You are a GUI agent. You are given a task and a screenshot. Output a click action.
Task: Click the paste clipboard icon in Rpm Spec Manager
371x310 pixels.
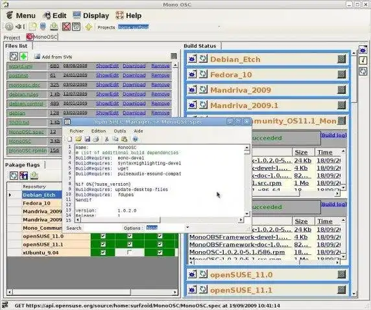[x=125, y=139]
